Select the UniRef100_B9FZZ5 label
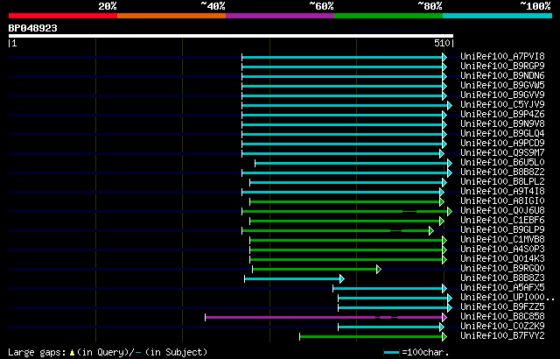 click(502, 307)
